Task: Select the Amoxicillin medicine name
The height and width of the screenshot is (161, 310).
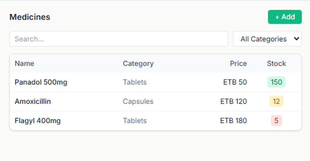Action: (x=33, y=102)
